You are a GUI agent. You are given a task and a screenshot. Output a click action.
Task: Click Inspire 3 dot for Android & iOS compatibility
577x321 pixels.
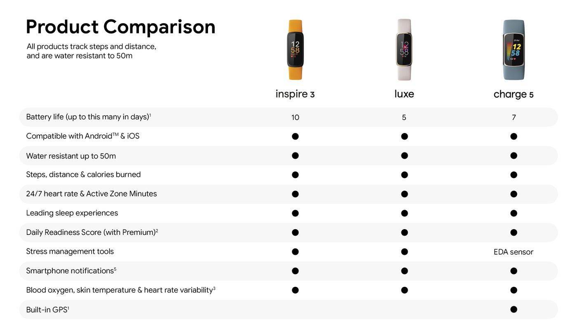click(295, 136)
